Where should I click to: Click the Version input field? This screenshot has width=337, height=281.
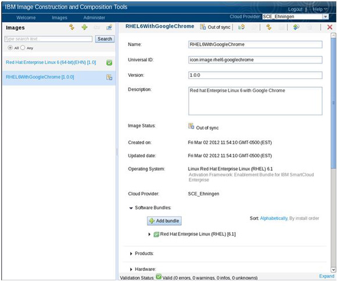(x=255, y=75)
